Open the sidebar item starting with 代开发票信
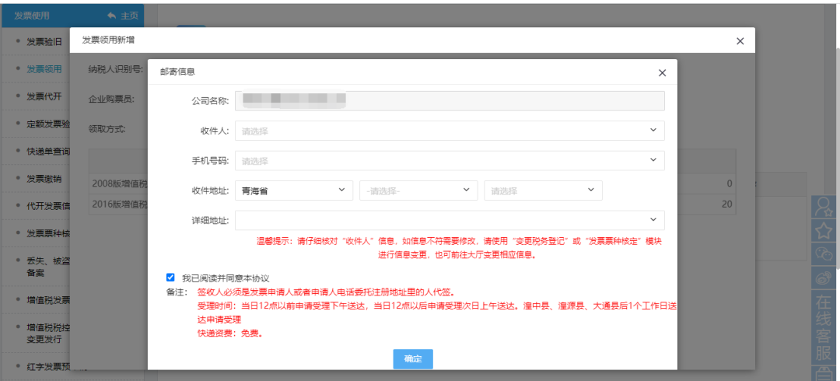Image resolution: width=840 pixels, height=381 pixels. click(x=48, y=206)
